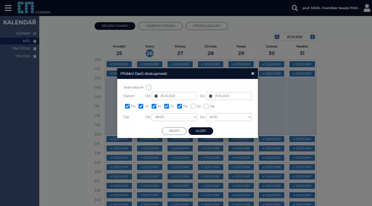Check the So weekday checkbox
The height and width of the screenshot is (206, 372).
[x=193, y=106]
